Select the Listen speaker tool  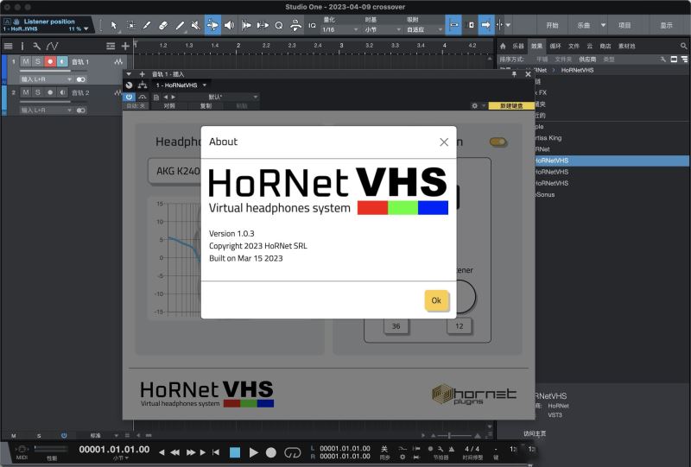click(229, 26)
